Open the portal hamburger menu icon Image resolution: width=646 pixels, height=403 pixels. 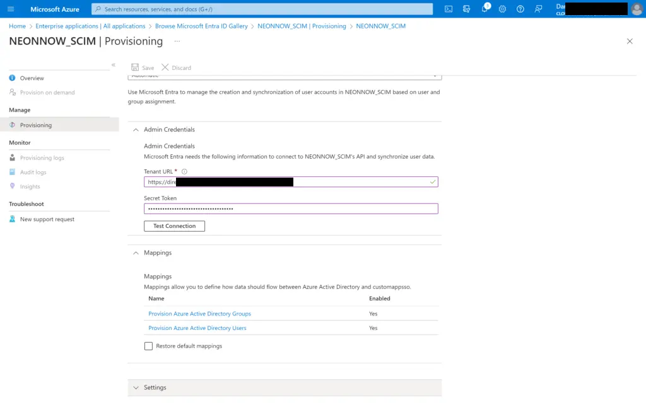(10, 9)
